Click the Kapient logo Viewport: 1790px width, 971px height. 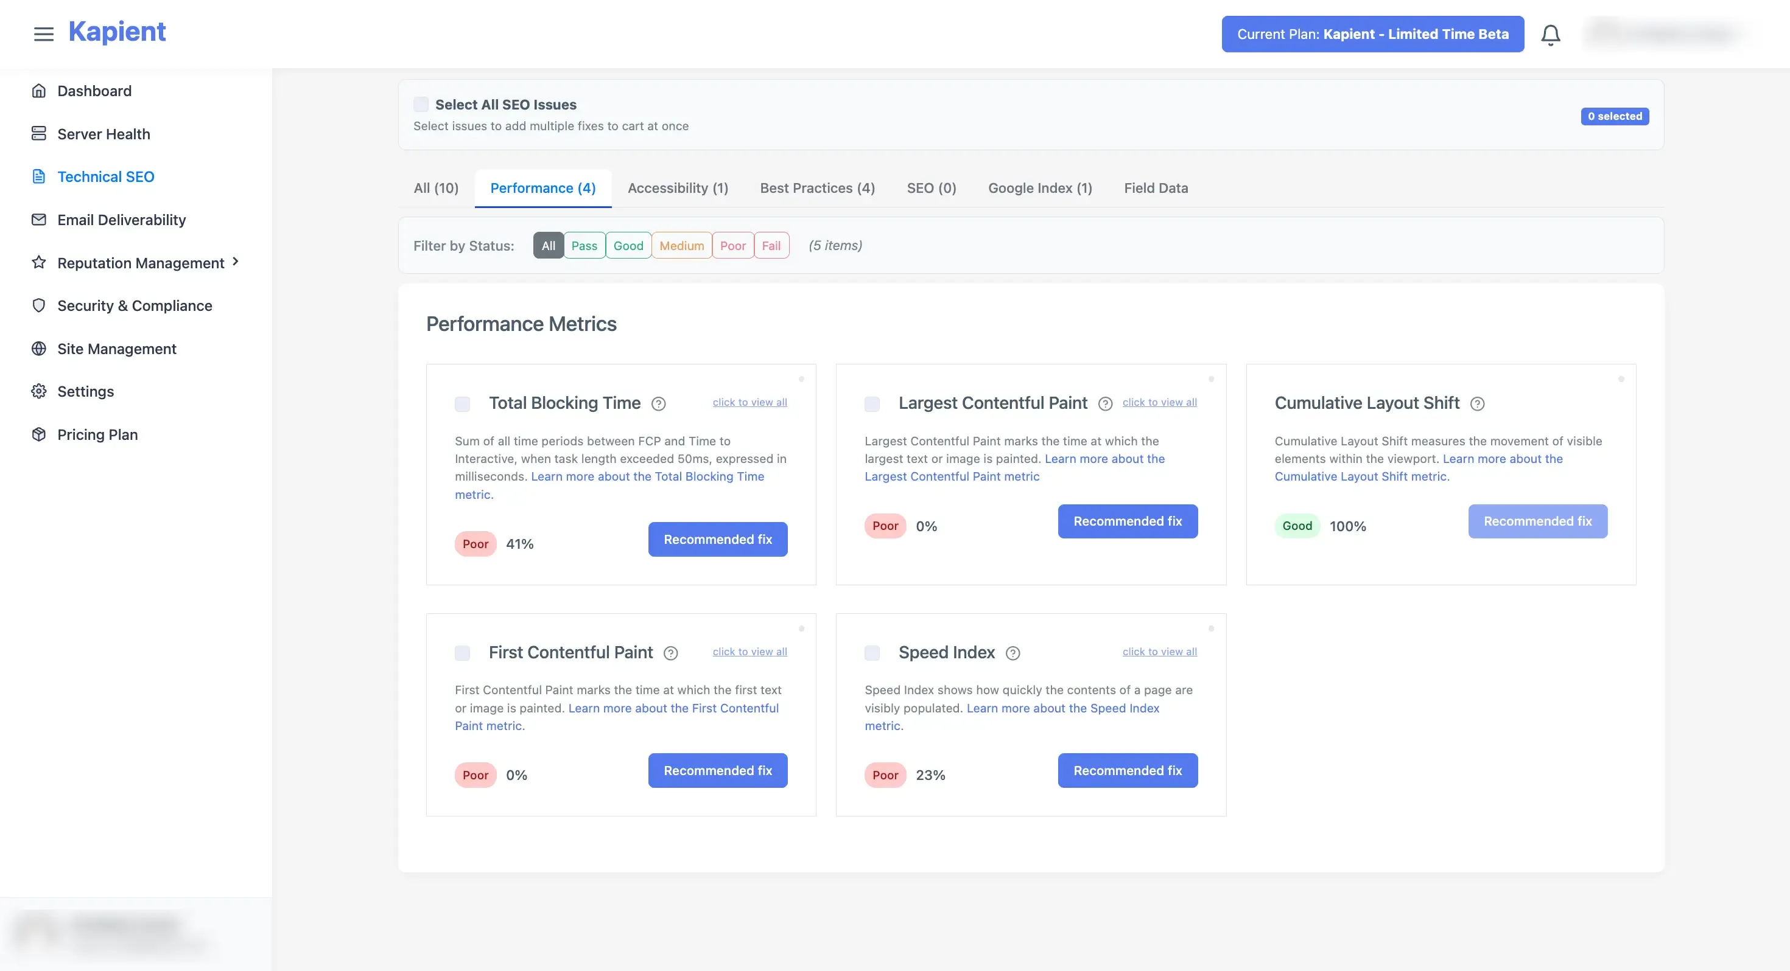pyautogui.click(x=117, y=33)
